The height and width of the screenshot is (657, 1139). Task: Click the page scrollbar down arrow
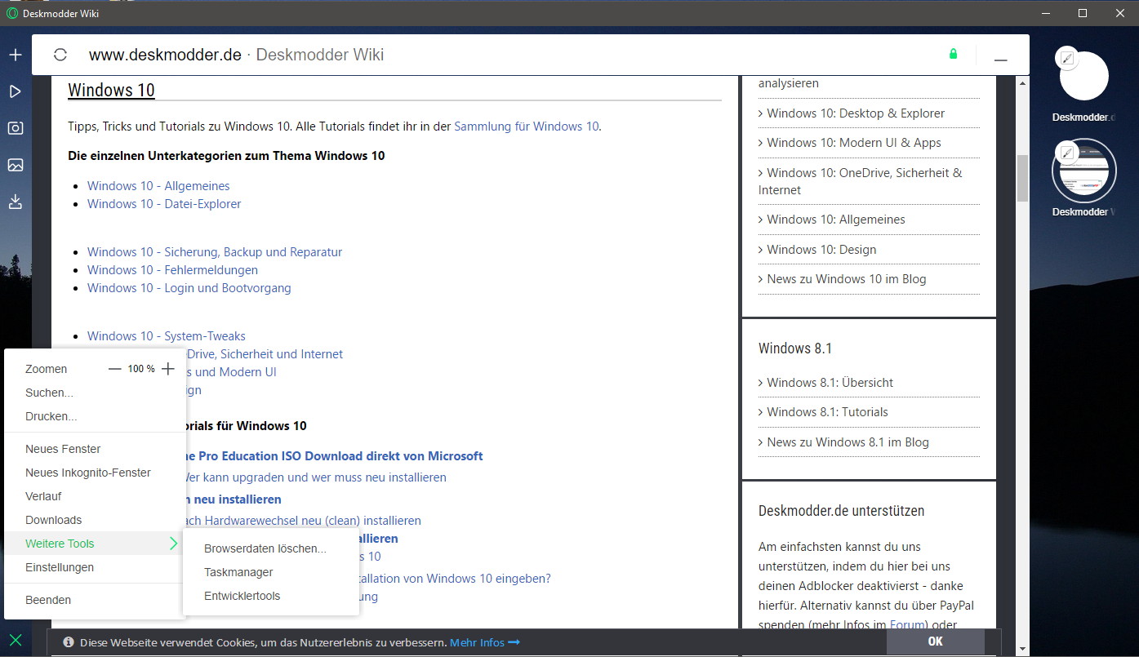[x=1022, y=649]
